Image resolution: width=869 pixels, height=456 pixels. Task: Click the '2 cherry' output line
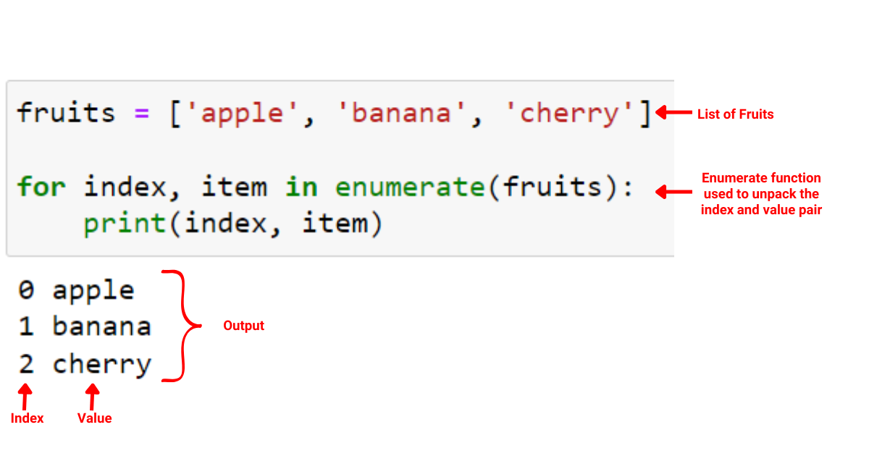pos(85,363)
